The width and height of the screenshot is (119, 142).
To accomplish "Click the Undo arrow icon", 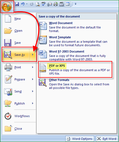I will 23,4.
